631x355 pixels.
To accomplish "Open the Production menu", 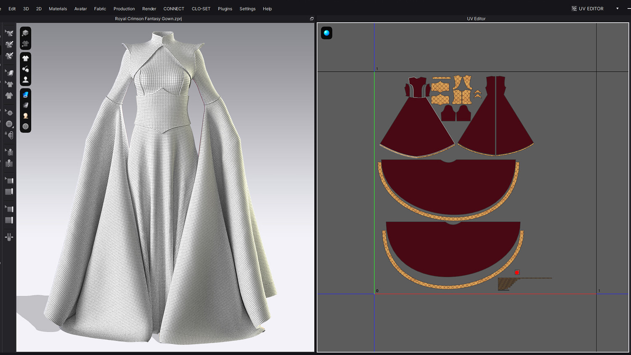I will click(124, 9).
